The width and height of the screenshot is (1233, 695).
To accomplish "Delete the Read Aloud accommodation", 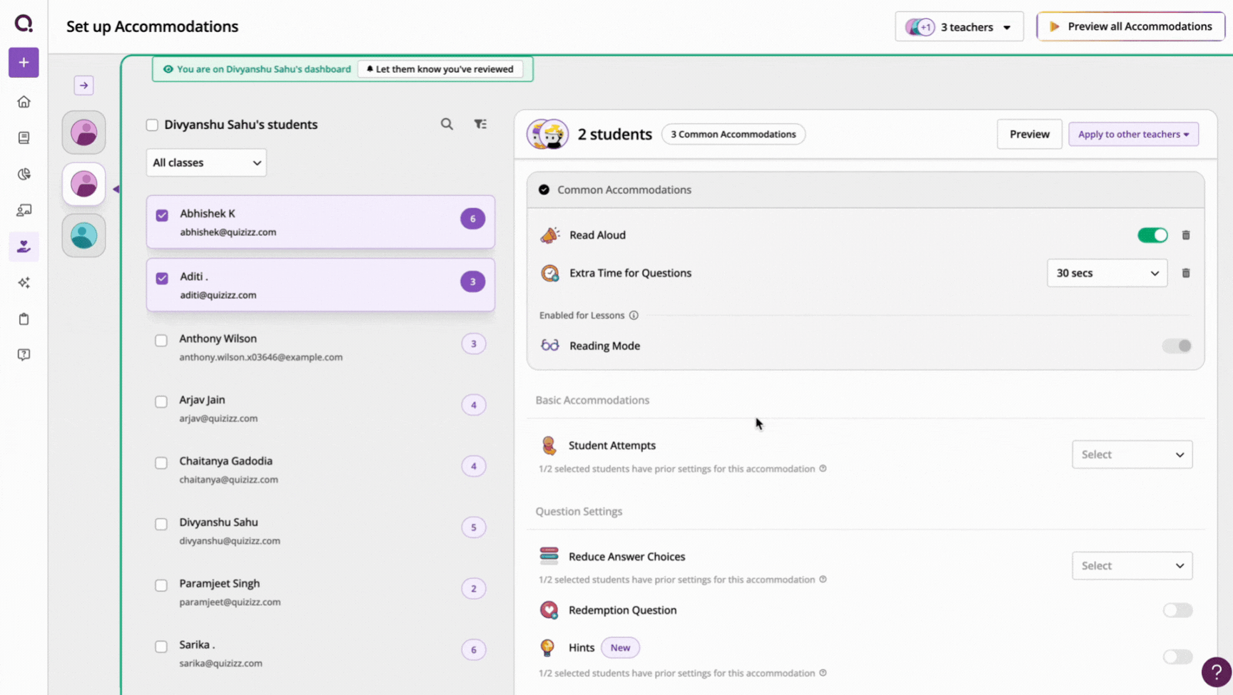I will (1186, 235).
